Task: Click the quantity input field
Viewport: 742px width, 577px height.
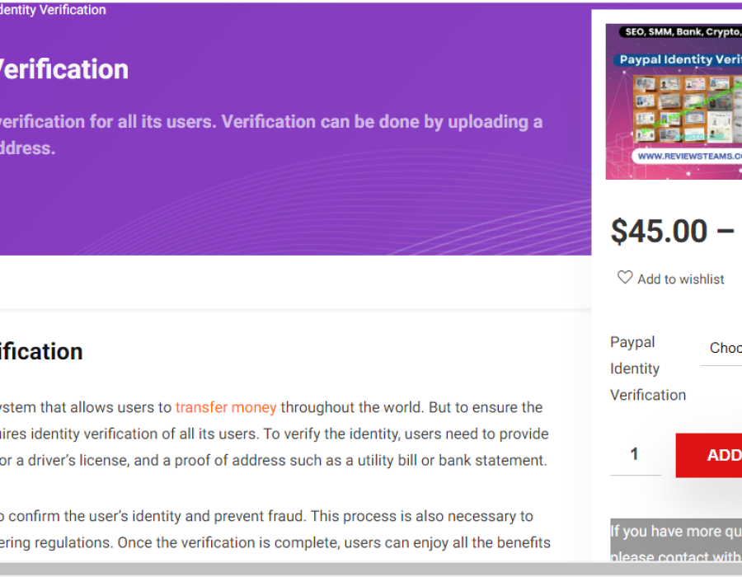Action: (635, 454)
